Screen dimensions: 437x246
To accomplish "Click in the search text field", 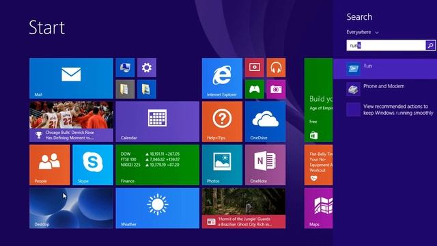I will click(386, 45).
